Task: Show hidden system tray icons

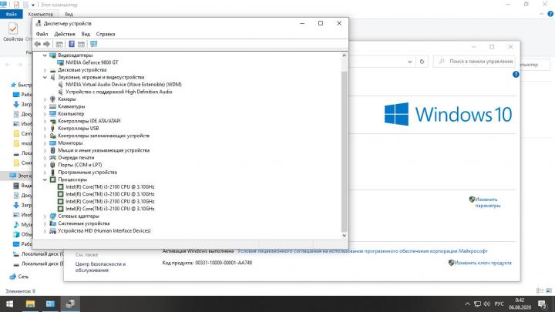Action: [x=468, y=304]
